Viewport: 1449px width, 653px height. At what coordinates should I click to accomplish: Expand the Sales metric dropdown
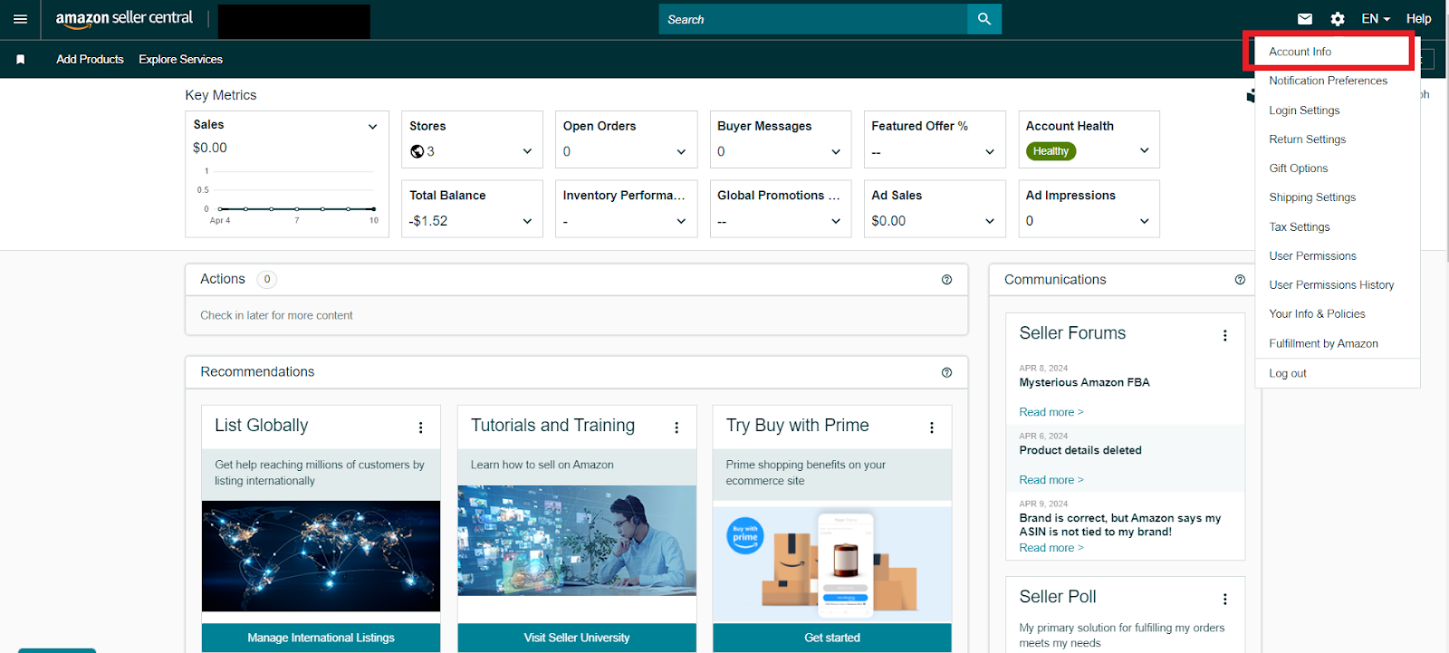tap(372, 127)
